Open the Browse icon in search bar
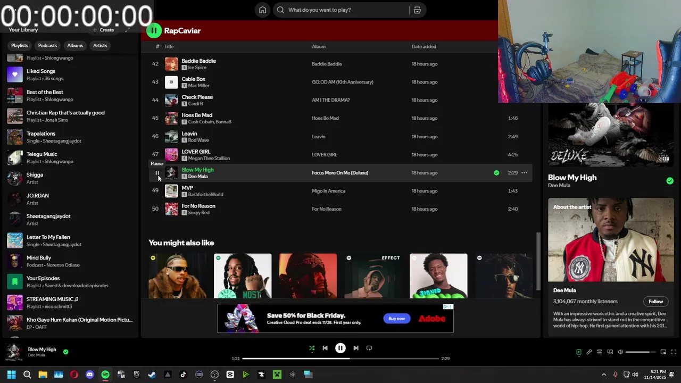The height and width of the screenshot is (383, 681). [x=417, y=10]
